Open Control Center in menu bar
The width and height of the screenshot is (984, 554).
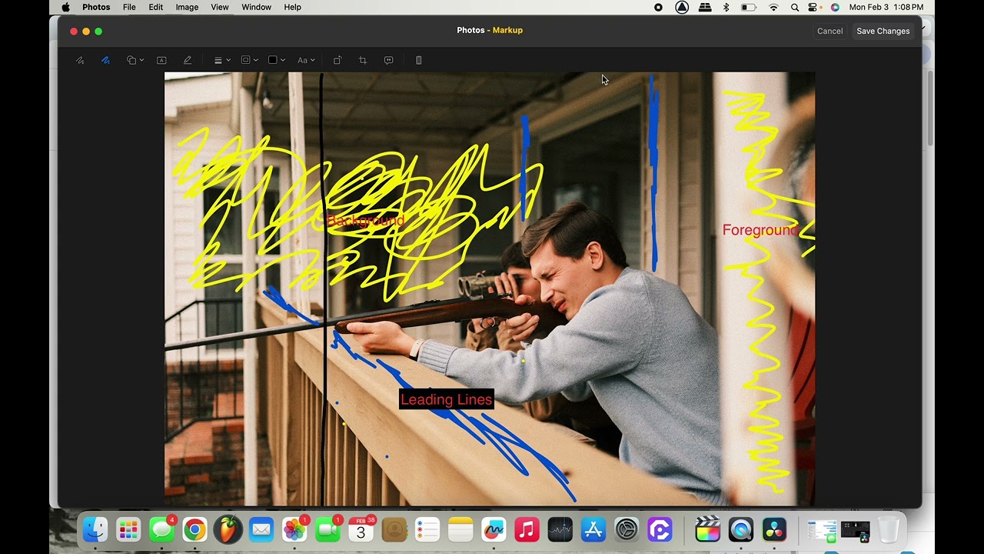[x=814, y=7]
